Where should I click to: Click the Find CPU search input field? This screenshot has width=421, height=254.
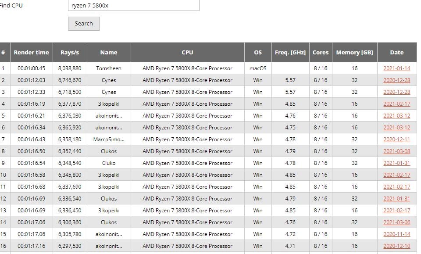(133, 5)
